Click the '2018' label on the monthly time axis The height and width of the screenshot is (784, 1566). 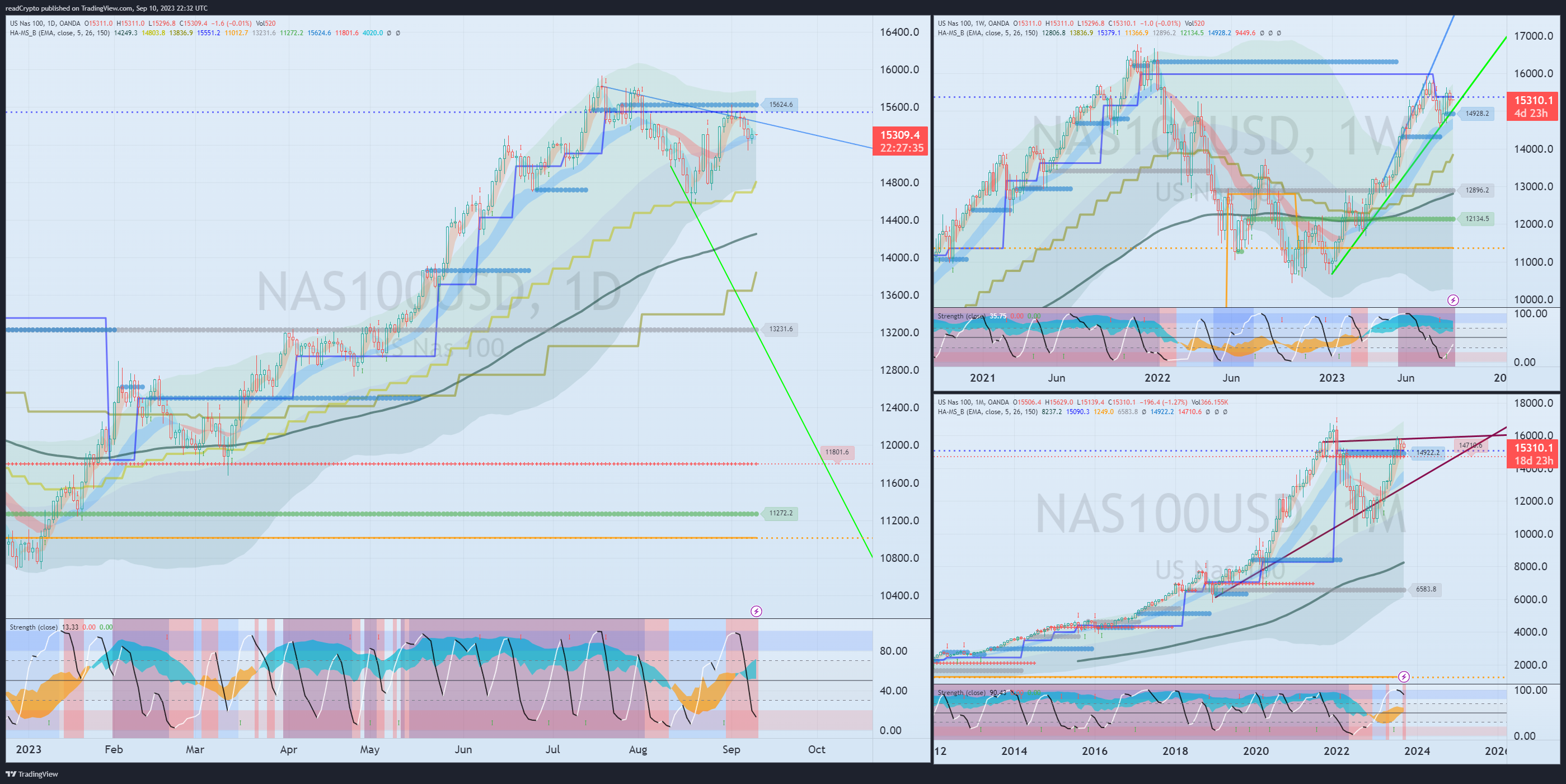pyautogui.click(x=1175, y=751)
